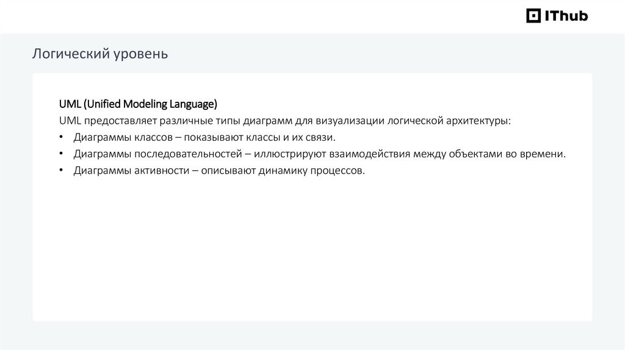Image resolution: width=625 pixels, height=350 pixels.
Task: Click the bullet marker before "Диаграммы классов"
Action: (x=62, y=137)
